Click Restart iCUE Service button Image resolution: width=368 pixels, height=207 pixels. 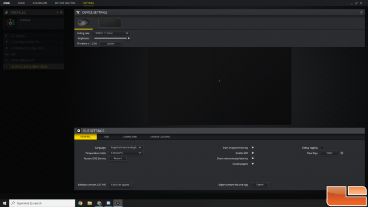pos(118,159)
